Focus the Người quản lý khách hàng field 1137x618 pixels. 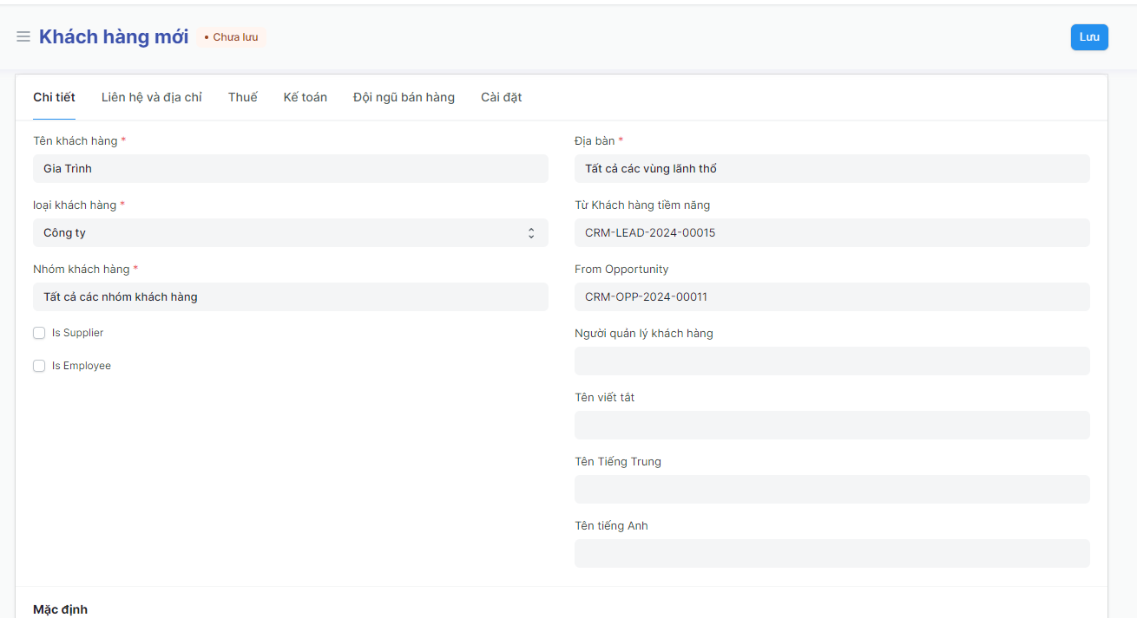[831, 361]
